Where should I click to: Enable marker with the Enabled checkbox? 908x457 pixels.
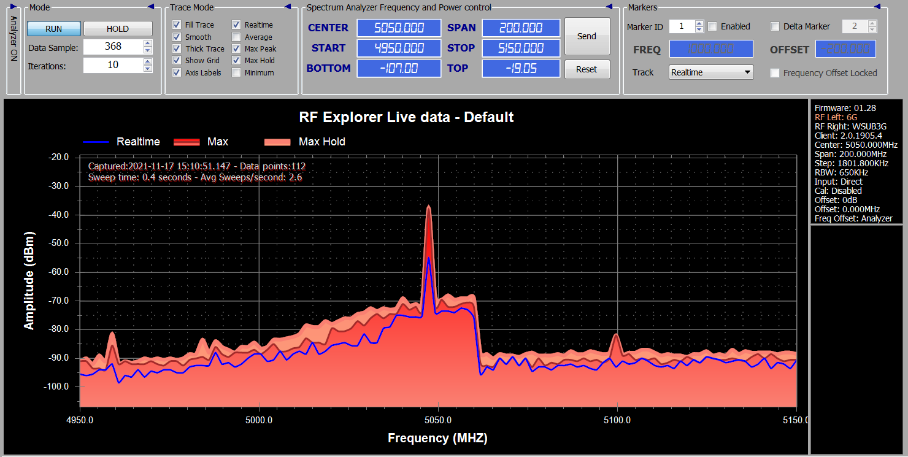tap(712, 26)
